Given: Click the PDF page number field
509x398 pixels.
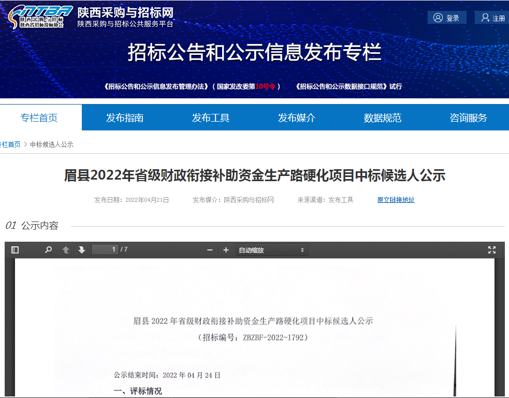Looking at the screenshot, I should point(105,249).
